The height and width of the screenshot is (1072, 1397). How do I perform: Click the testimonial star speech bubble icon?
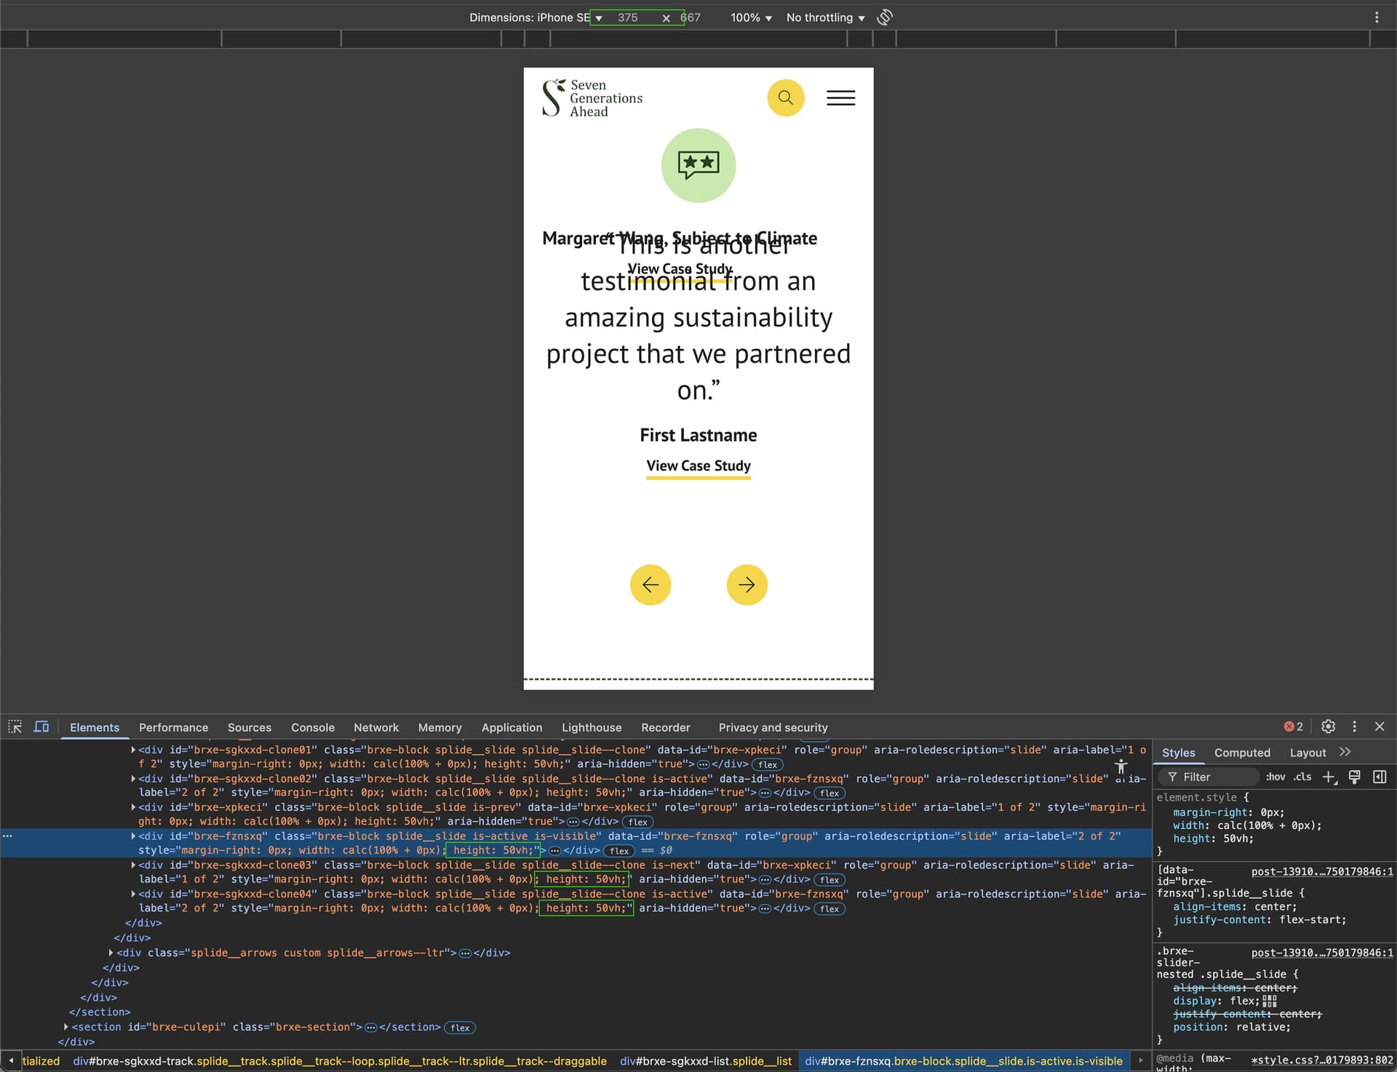tap(698, 166)
